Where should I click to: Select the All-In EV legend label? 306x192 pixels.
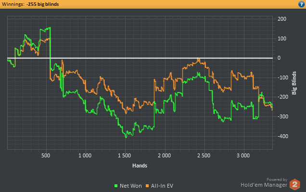(162, 186)
